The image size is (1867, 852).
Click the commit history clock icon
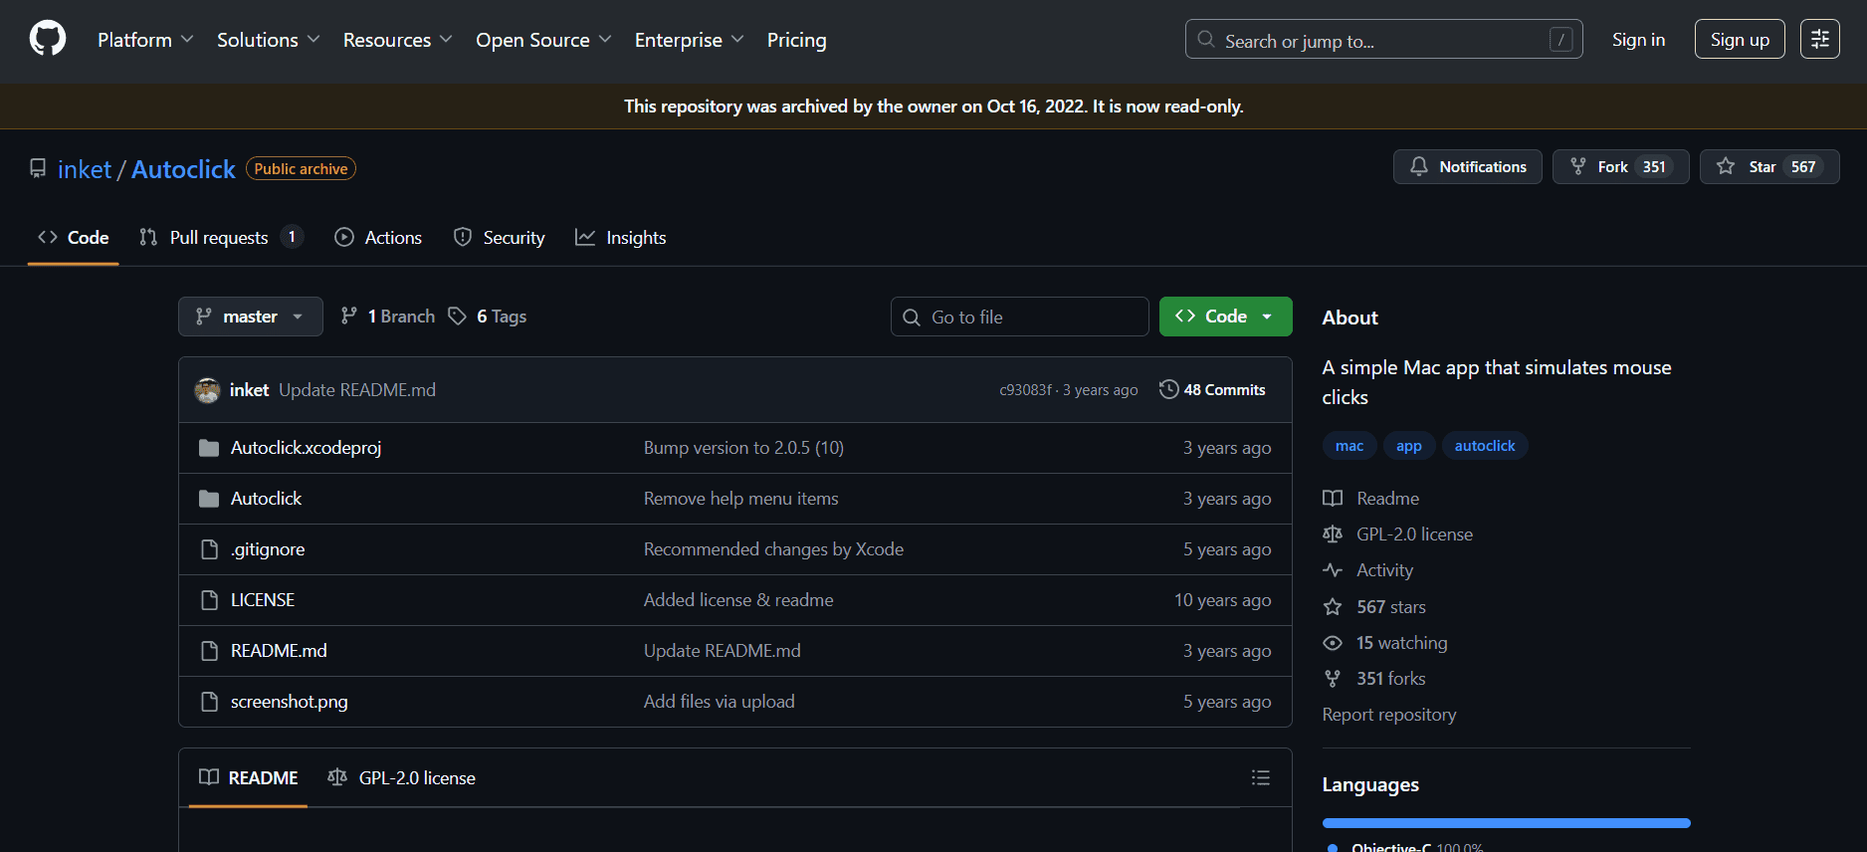pos(1168,389)
